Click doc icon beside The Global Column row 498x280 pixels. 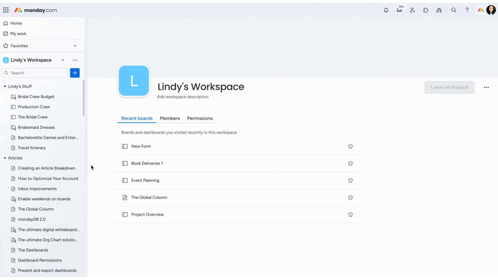(125, 198)
